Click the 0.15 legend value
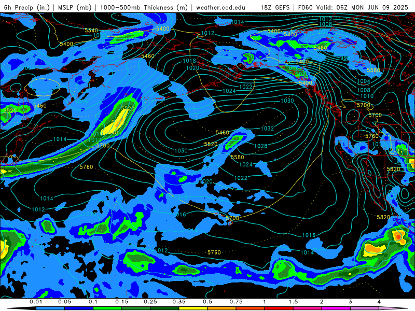 [122, 302]
